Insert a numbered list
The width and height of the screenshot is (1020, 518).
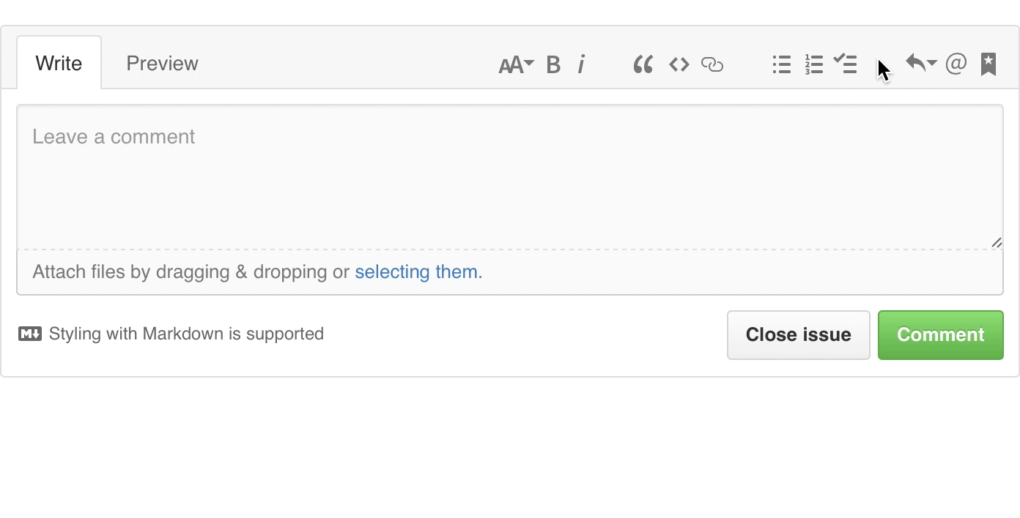(x=813, y=65)
